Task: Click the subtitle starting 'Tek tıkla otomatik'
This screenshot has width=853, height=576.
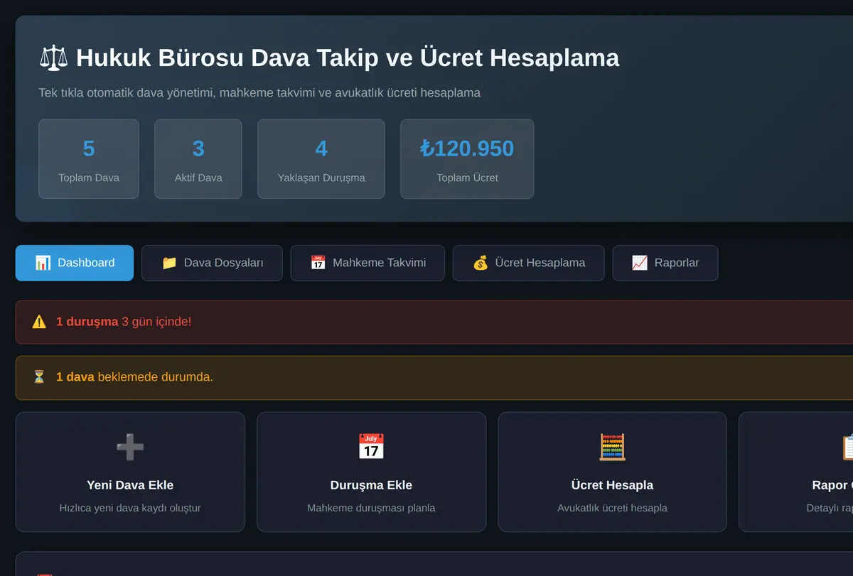Action: coord(259,93)
